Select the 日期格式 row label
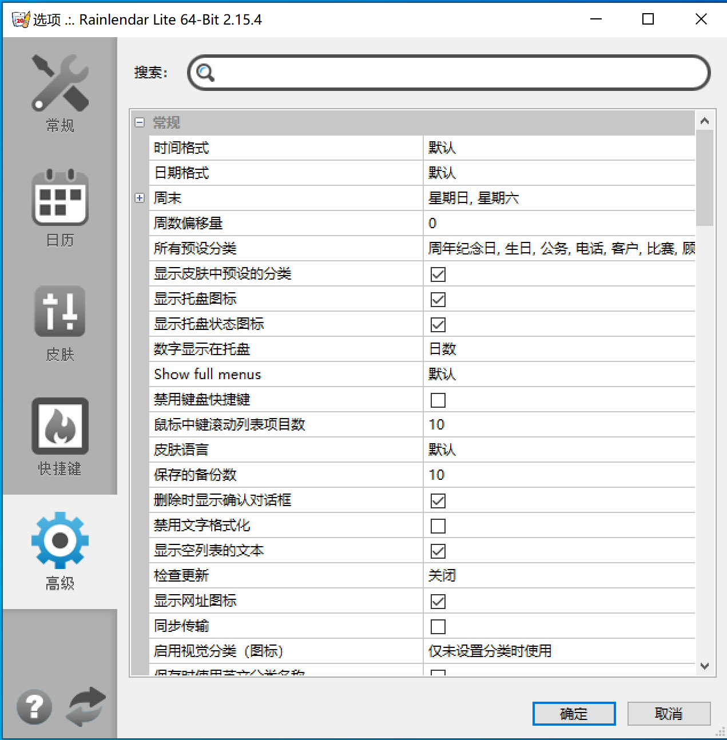Screen dimensions: 727x740 181,173
